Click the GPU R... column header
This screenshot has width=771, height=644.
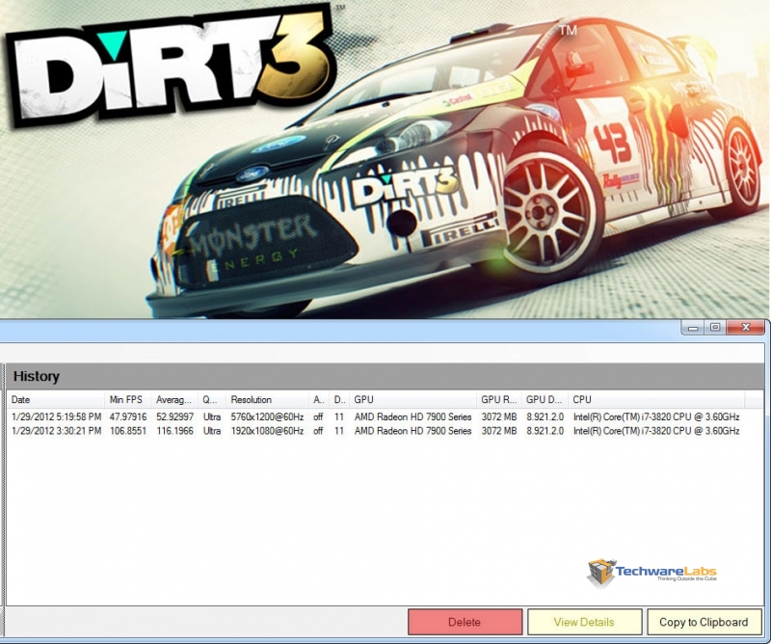pyautogui.click(x=498, y=399)
